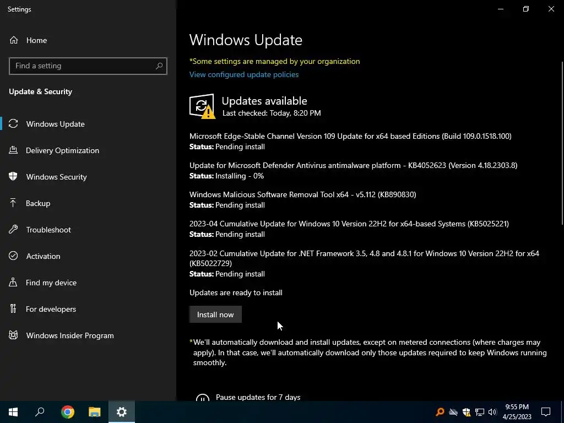Click Pause updates for 7 days

coord(258,397)
